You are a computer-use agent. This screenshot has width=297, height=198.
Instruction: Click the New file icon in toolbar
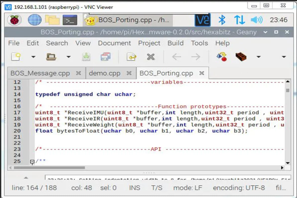pyautogui.click(x=15, y=57)
